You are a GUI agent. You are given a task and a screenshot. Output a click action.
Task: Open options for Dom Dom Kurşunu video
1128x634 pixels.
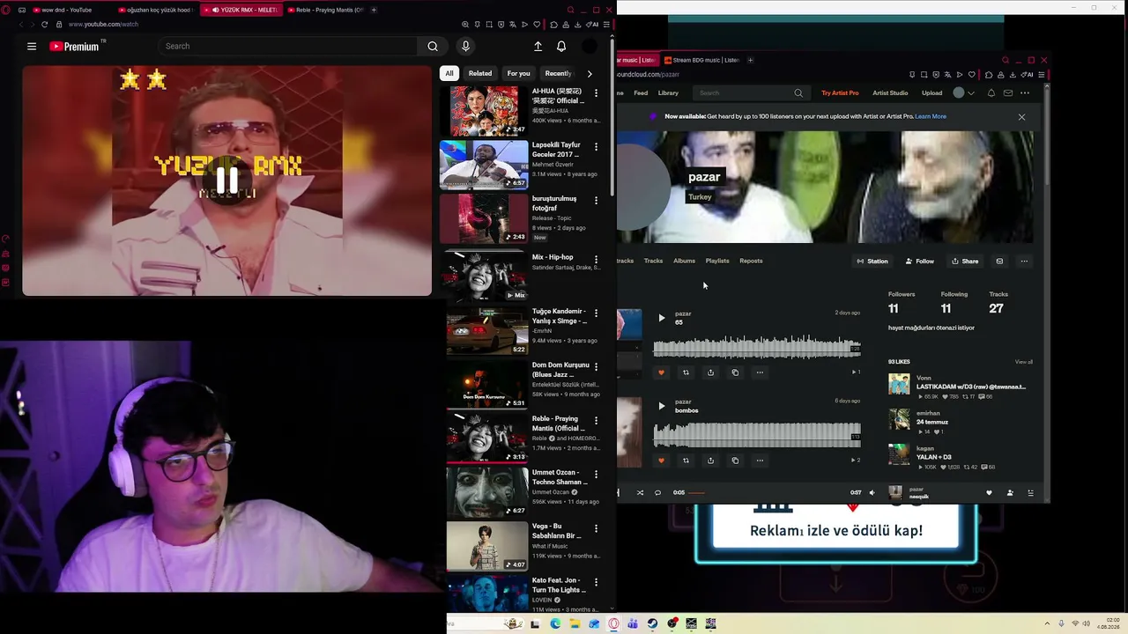point(596,367)
